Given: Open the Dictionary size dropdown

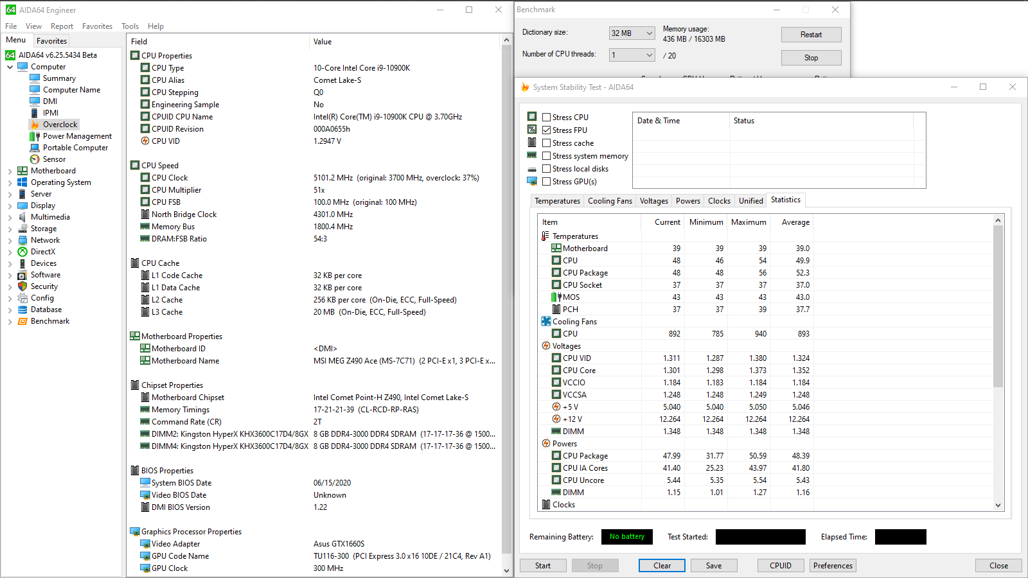Looking at the screenshot, I should 632,33.
